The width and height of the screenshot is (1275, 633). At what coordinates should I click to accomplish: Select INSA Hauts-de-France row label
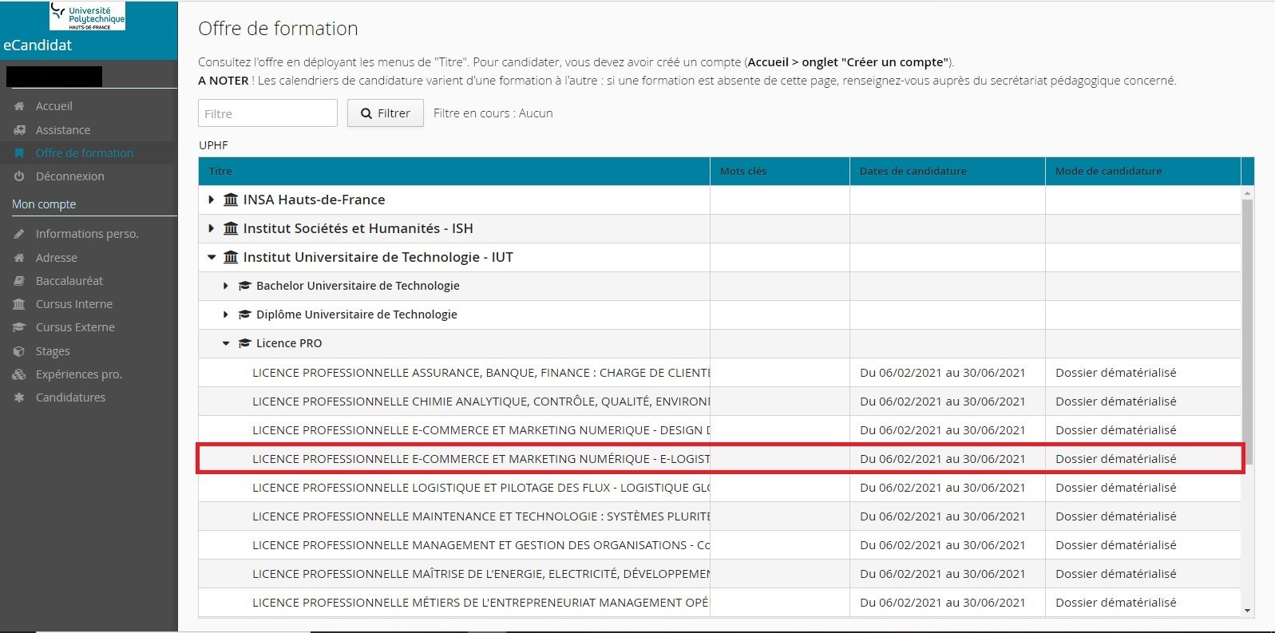pyautogui.click(x=315, y=200)
